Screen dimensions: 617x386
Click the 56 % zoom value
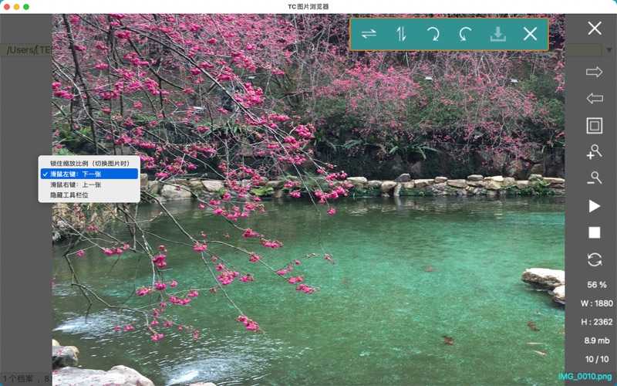596,285
